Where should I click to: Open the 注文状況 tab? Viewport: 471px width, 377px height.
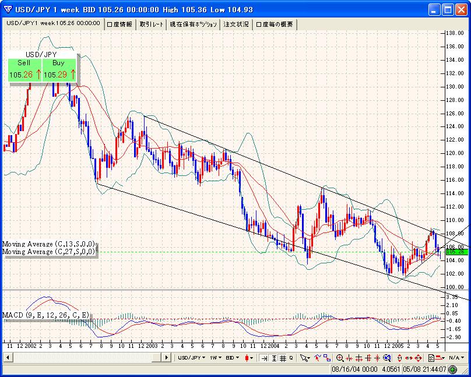coord(236,24)
